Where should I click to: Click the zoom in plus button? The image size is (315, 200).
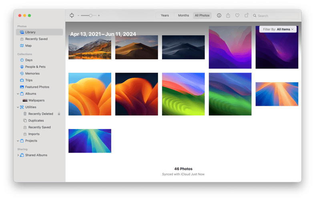click(99, 16)
